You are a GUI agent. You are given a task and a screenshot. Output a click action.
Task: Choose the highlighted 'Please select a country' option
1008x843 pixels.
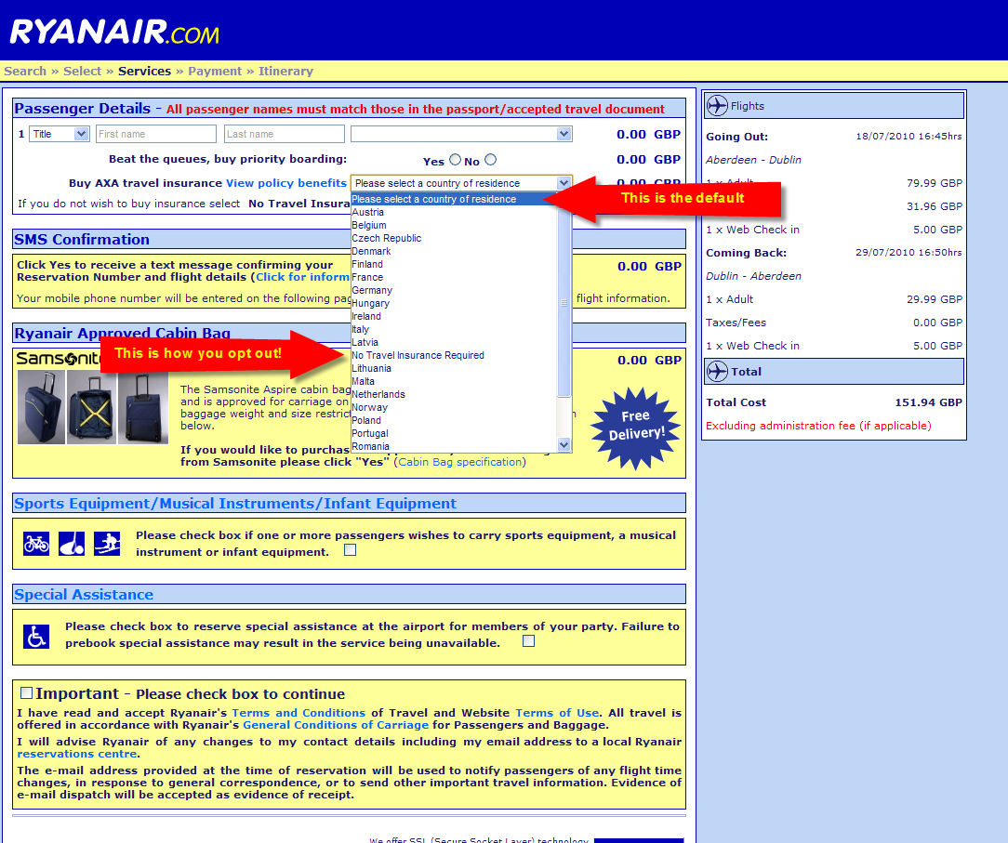tap(453, 199)
